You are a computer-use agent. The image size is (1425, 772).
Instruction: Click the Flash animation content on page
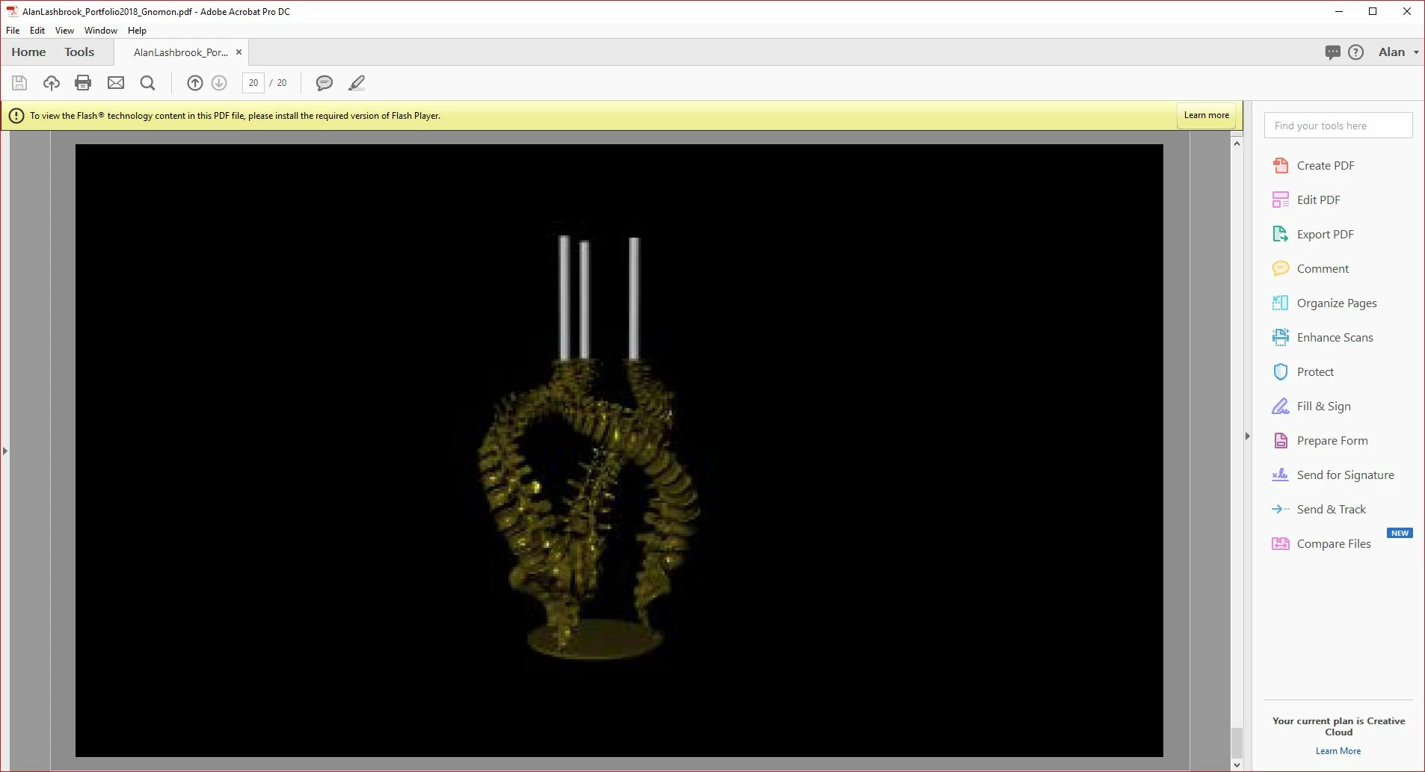pos(619,451)
